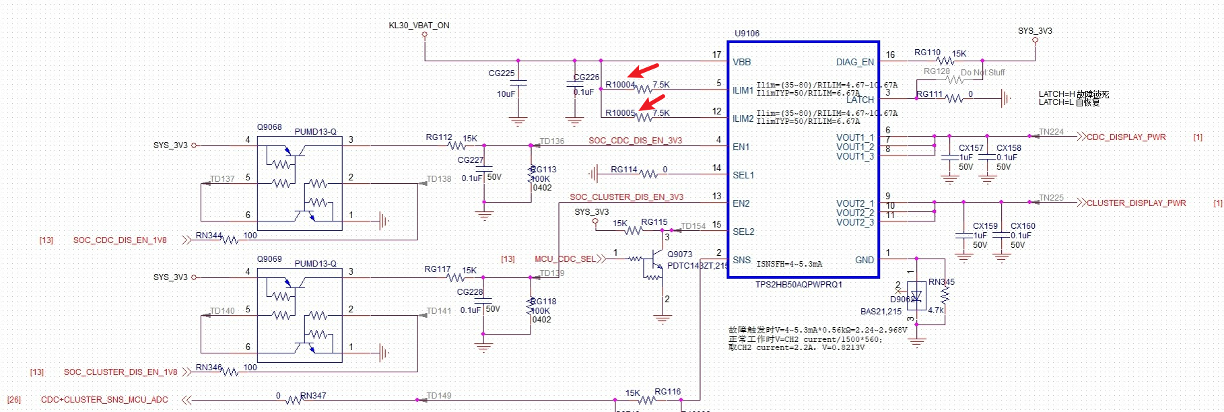Select the RG110 resistor symbol
Image resolution: width=1224 pixels, height=412 pixels.
[x=945, y=61]
